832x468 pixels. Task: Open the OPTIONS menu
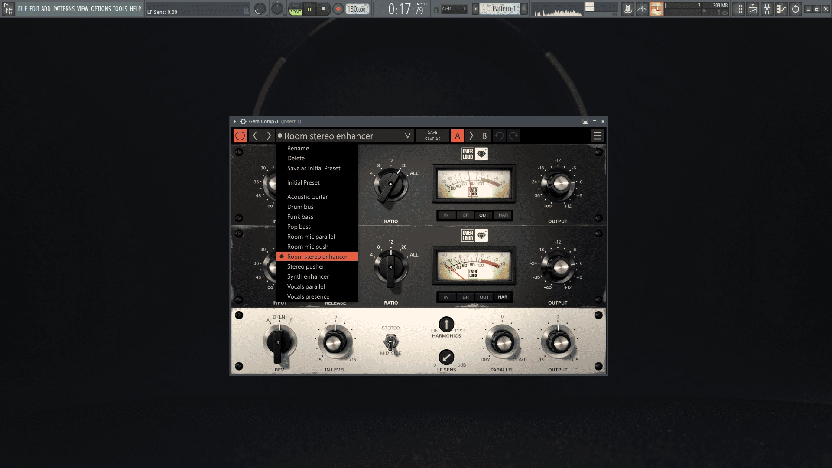click(101, 9)
